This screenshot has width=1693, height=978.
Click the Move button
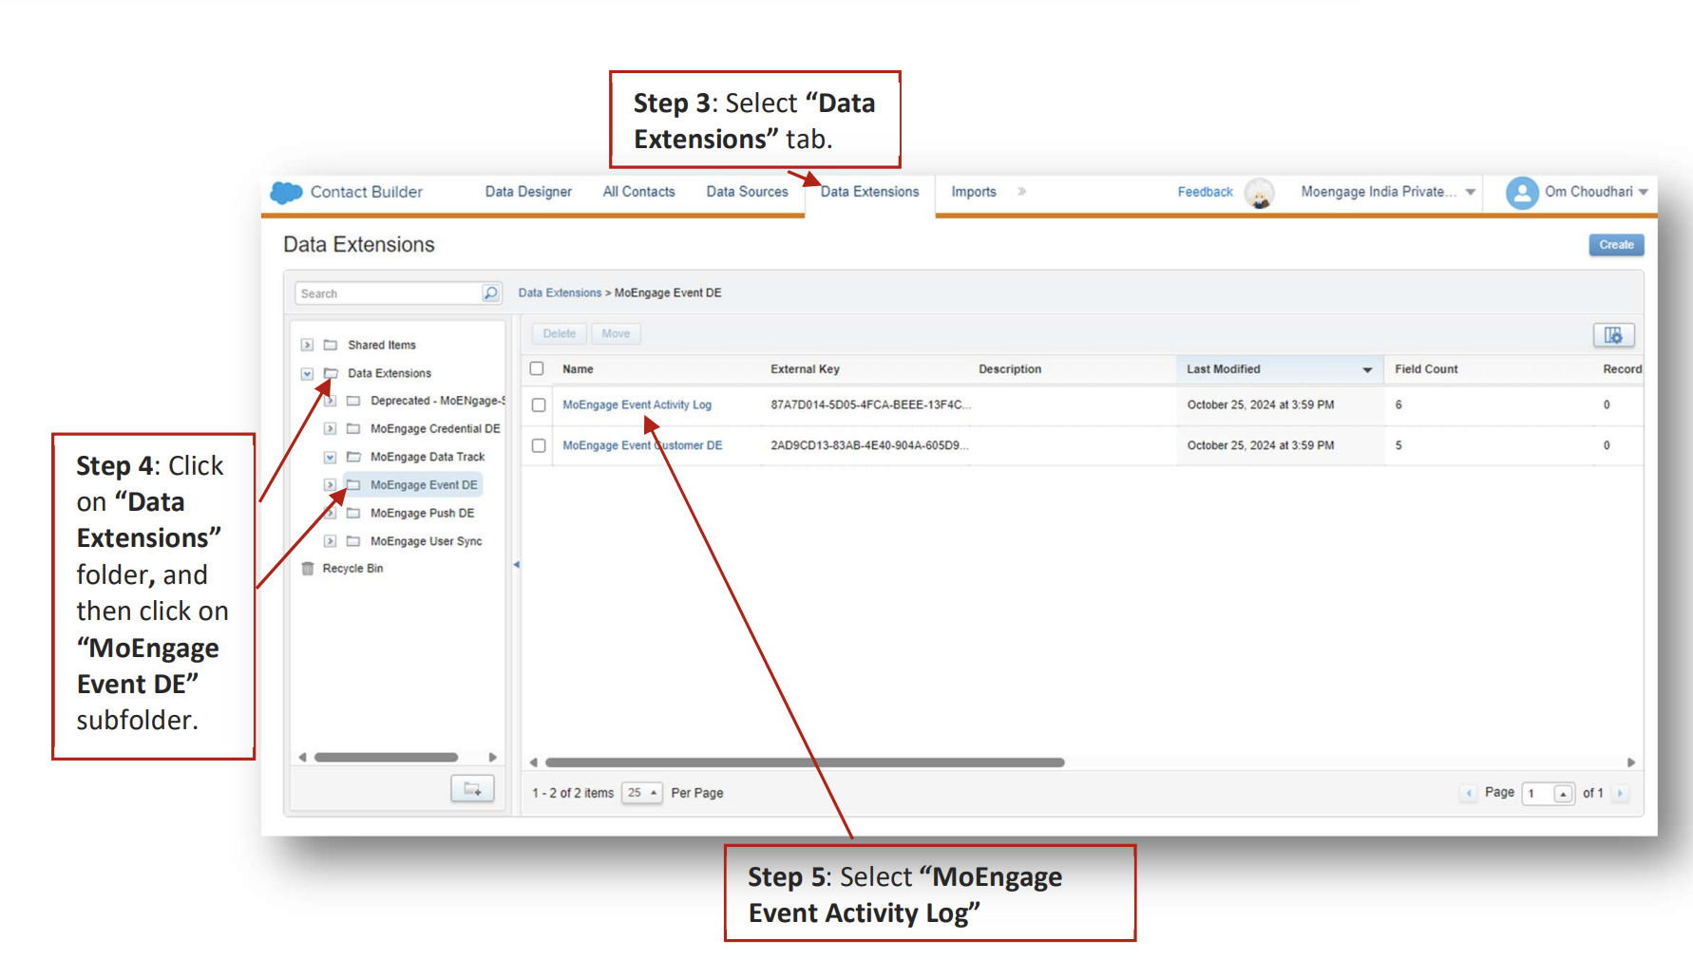pyautogui.click(x=616, y=333)
